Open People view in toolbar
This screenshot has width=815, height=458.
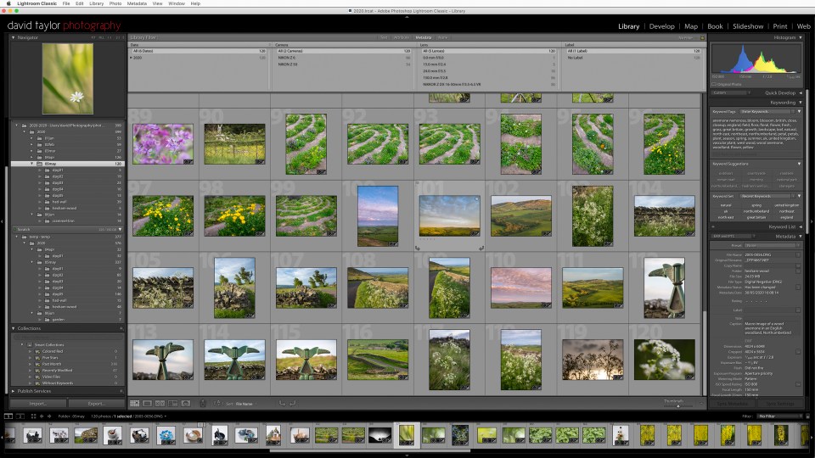pyautogui.click(x=186, y=404)
